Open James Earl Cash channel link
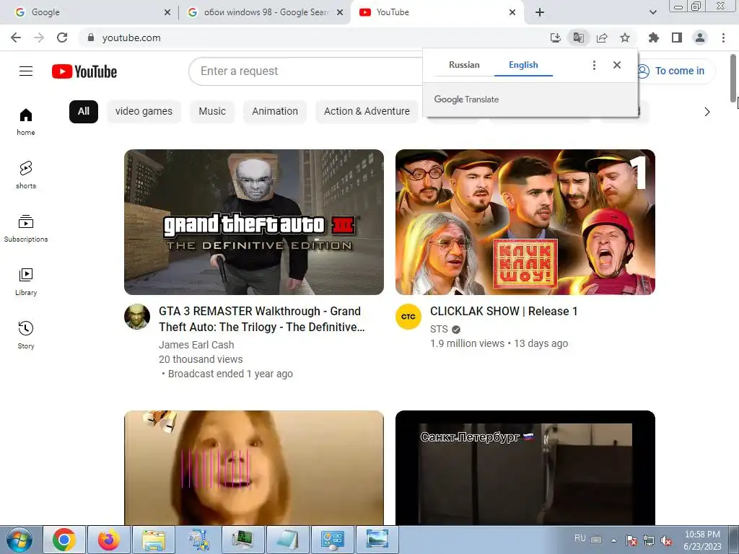Screen dimensions: 739x554 pos(196,345)
